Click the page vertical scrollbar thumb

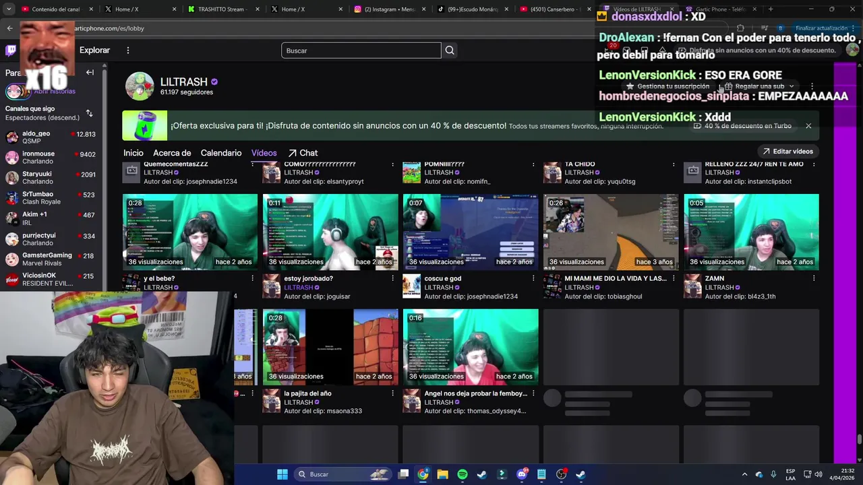click(859, 440)
